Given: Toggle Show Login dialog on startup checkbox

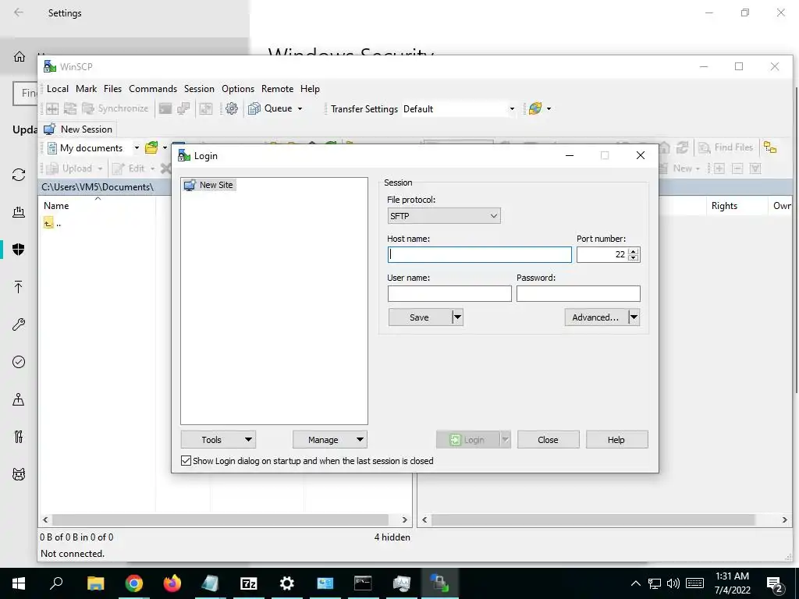Looking at the screenshot, I should pos(186,461).
